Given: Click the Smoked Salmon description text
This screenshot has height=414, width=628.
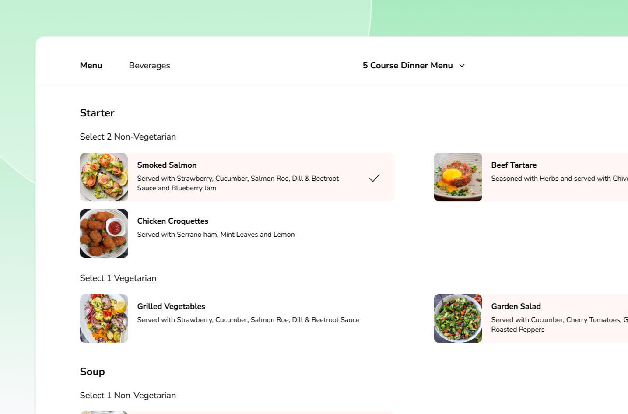Looking at the screenshot, I should 238,183.
